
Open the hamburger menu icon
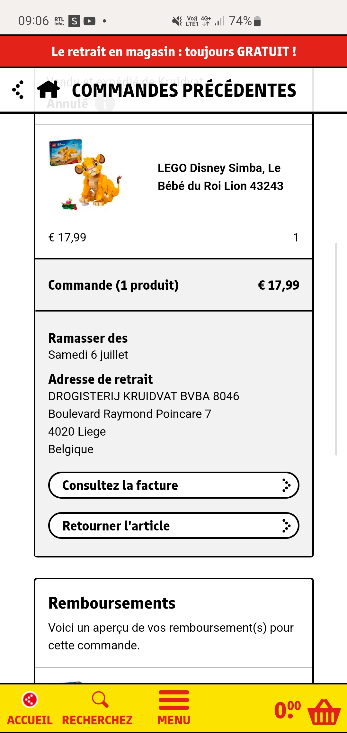pos(174,700)
